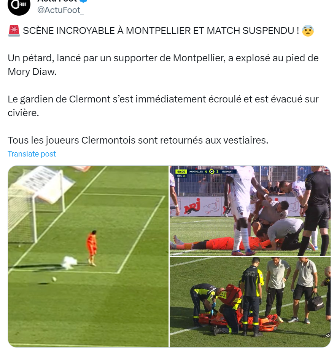Click the 'SCÈNE INCROYABLE À MONTPELLIER' headline text
Viewport: 334px width, 358px height.
coord(107,31)
